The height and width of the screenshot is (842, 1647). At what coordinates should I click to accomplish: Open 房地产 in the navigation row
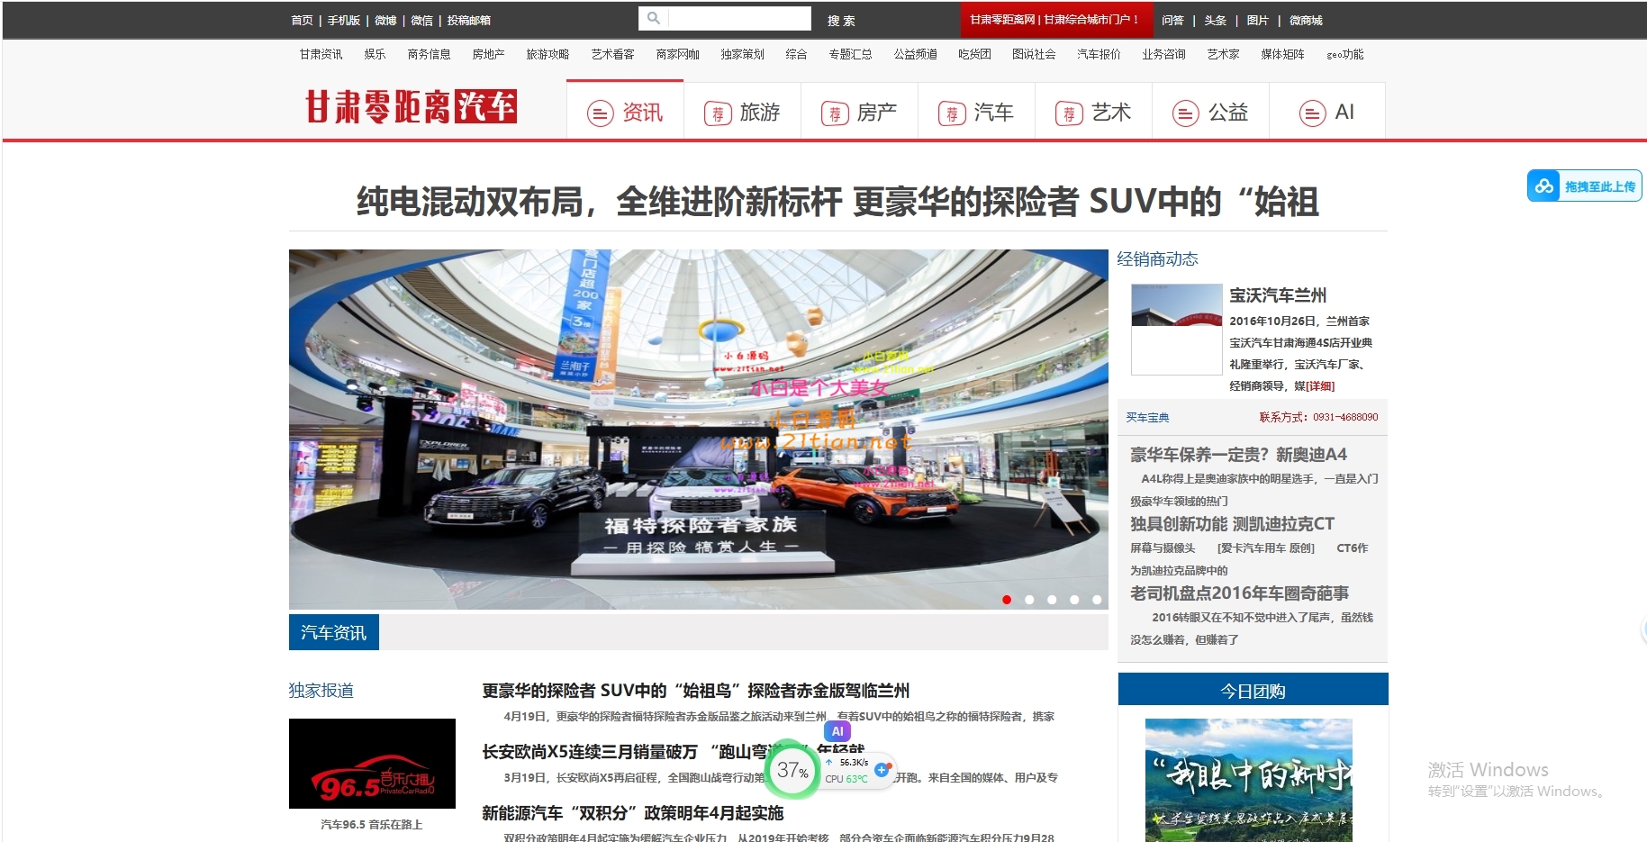[488, 54]
